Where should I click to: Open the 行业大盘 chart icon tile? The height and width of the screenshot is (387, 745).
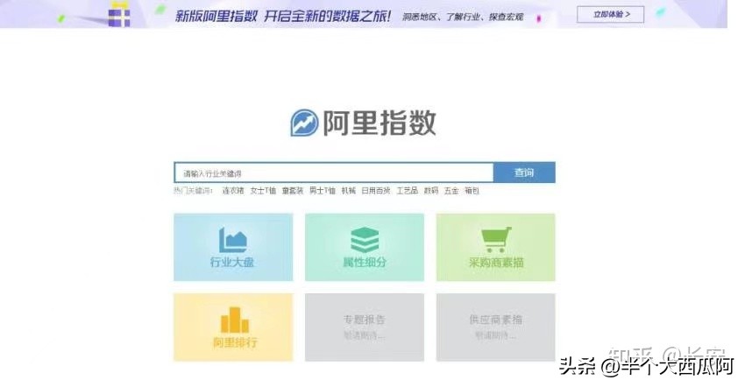pyautogui.click(x=233, y=247)
